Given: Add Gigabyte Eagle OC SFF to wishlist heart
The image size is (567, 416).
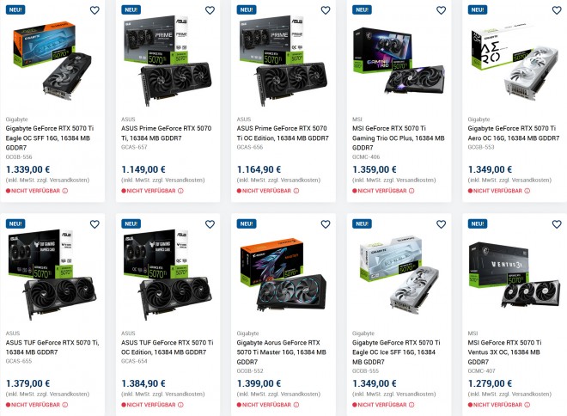Looking at the screenshot, I should pyautogui.click(x=94, y=10).
